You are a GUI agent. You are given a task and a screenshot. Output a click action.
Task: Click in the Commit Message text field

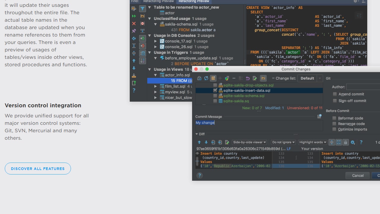pyautogui.click(x=259, y=125)
